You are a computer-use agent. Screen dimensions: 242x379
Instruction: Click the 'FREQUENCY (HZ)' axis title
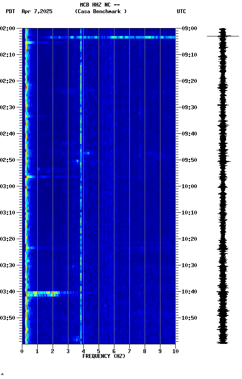click(x=104, y=356)
